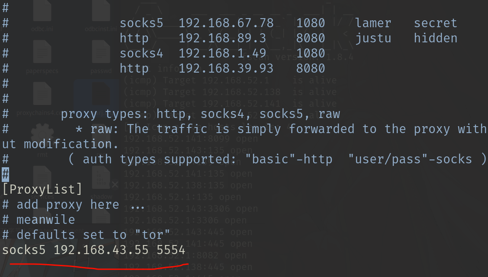Click port 8080 beside 192.168.89.3
The width and height of the screenshot is (488, 277).
311,38
